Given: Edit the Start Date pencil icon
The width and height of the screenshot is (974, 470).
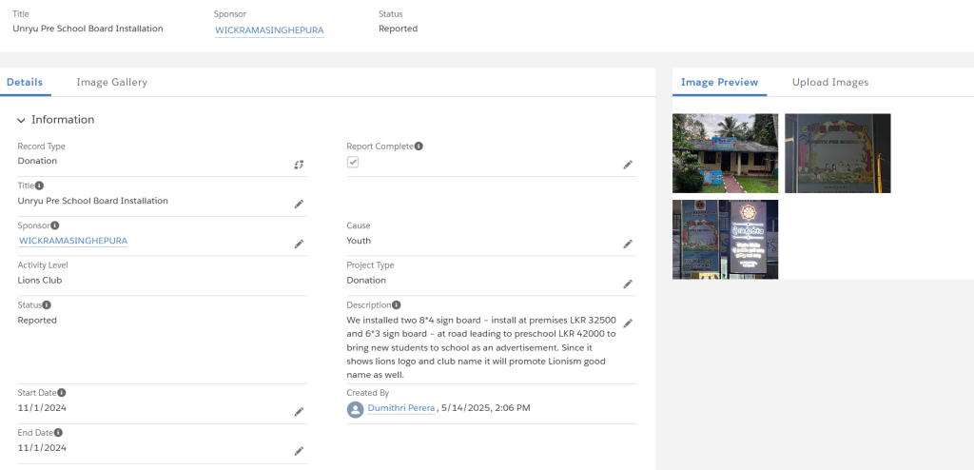Looking at the screenshot, I should (299, 412).
